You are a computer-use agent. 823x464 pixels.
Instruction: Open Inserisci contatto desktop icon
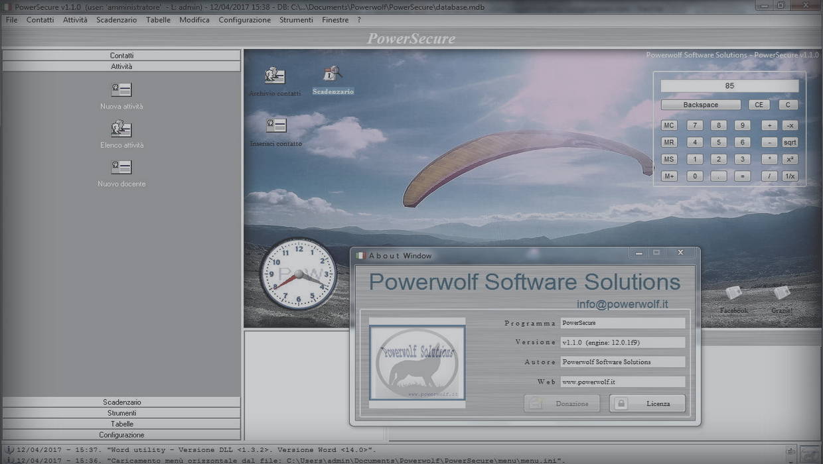276,125
